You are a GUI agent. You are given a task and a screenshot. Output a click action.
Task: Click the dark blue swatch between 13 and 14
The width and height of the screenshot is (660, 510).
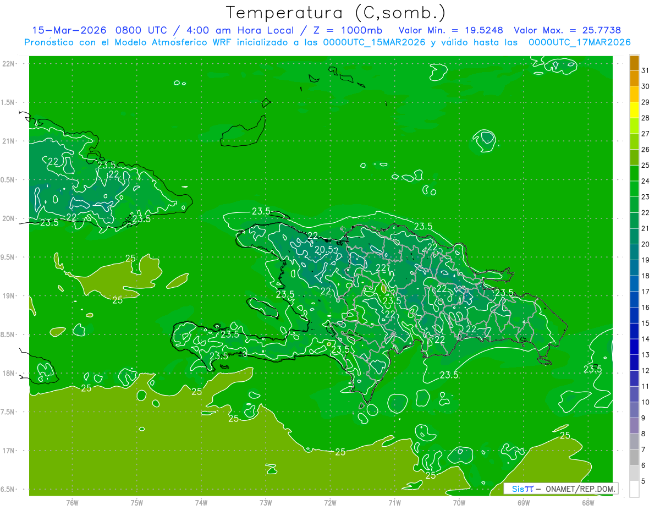634,347
